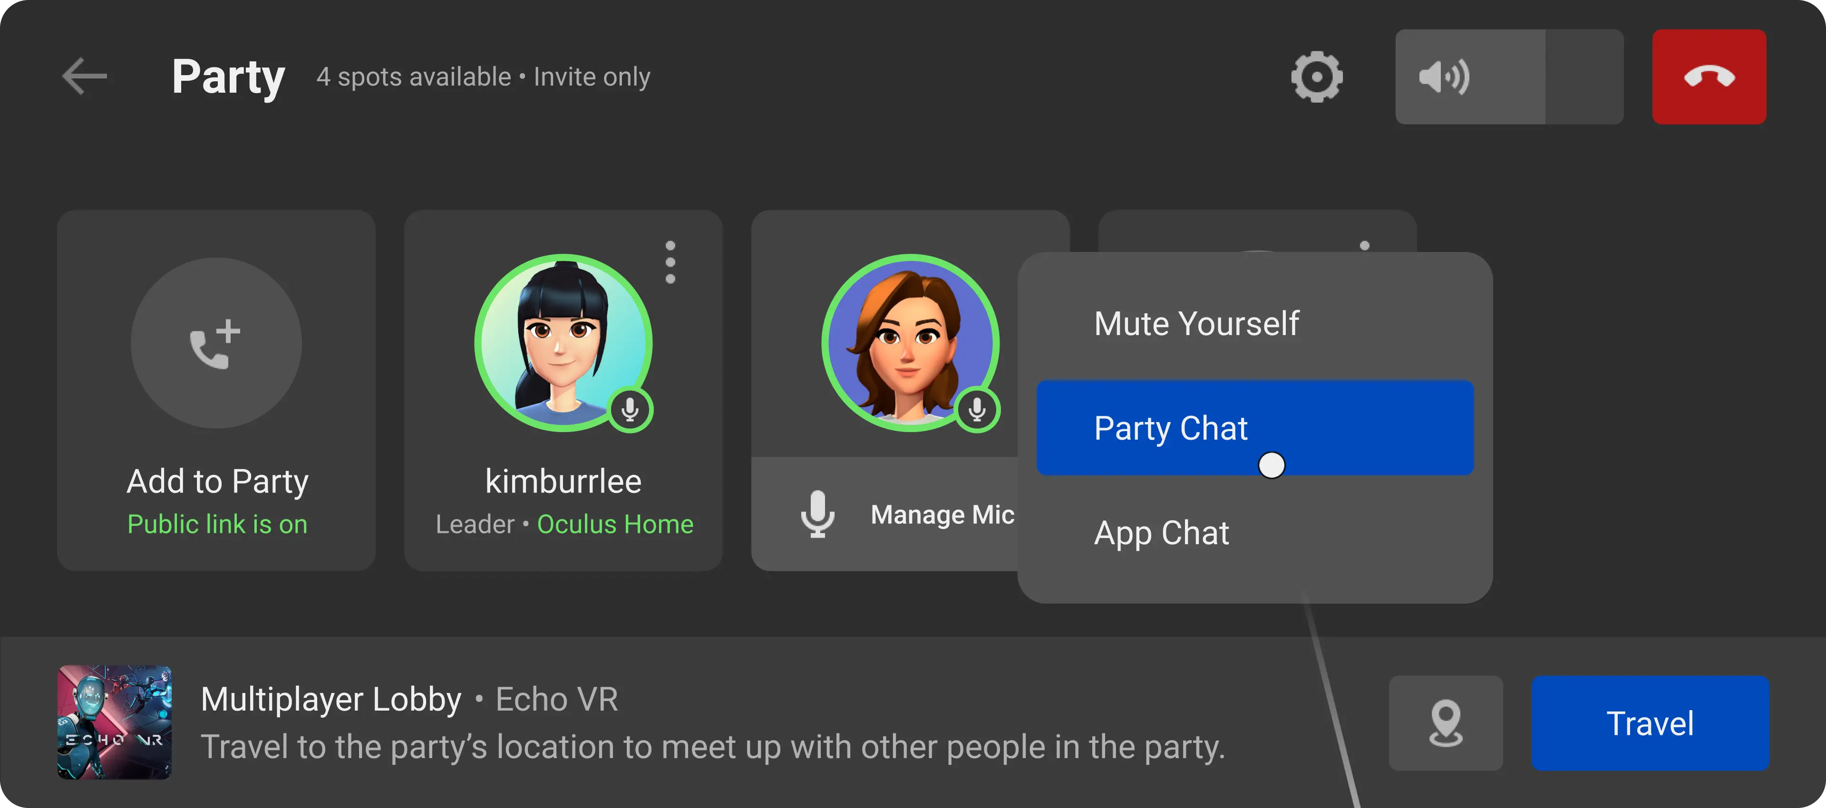Expand Party settings with gear icon
The height and width of the screenshot is (808, 1826).
1318,77
